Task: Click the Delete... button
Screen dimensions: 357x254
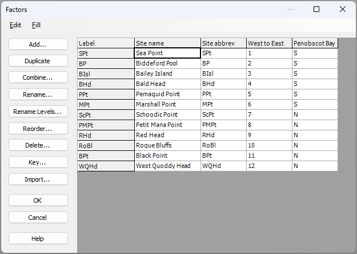Action: click(38, 145)
